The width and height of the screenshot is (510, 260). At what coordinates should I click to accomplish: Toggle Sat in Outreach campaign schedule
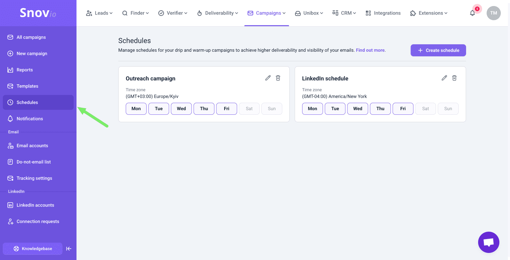tap(249, 109)
